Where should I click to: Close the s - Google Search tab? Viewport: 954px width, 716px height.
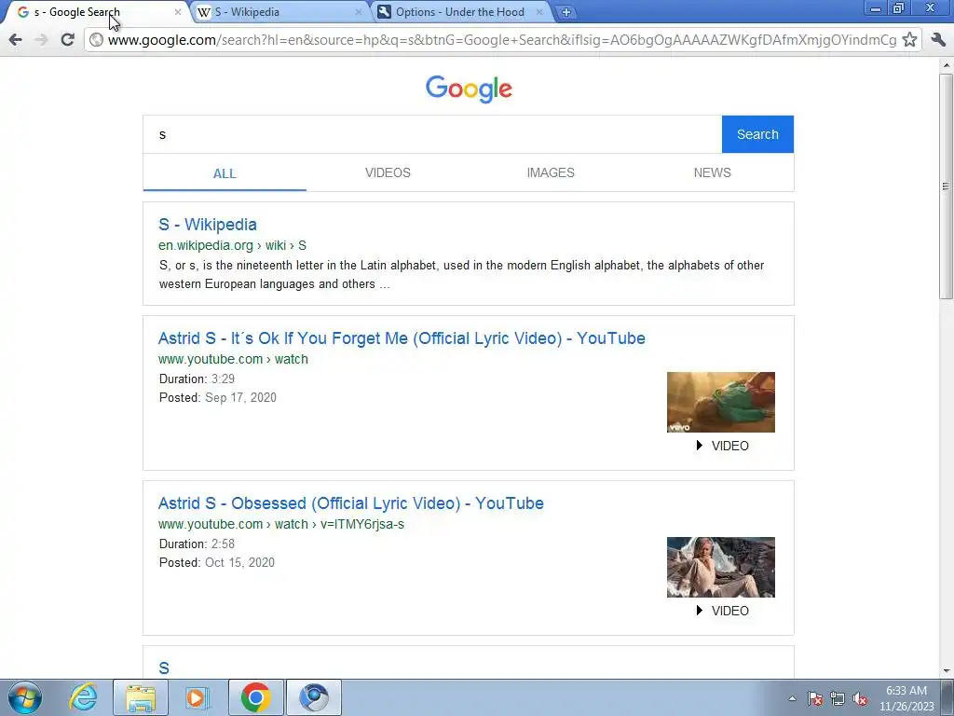178,12
